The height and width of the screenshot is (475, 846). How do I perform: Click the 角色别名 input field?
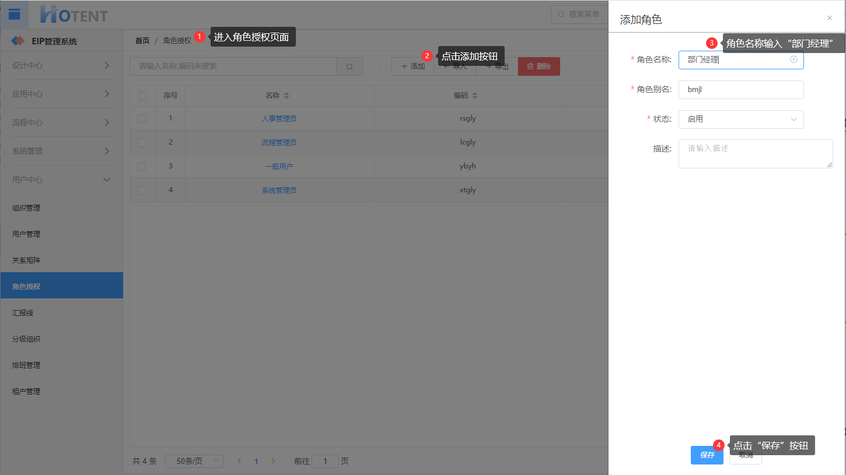coord(740,90)
